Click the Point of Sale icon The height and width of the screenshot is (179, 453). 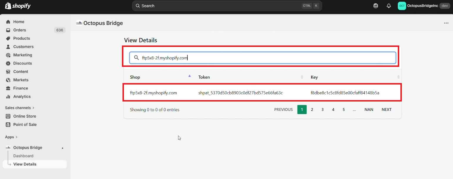[8, 124]
